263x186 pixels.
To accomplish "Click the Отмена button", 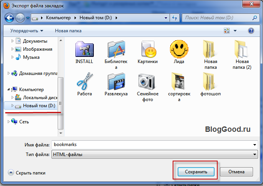I will point(236,172).
